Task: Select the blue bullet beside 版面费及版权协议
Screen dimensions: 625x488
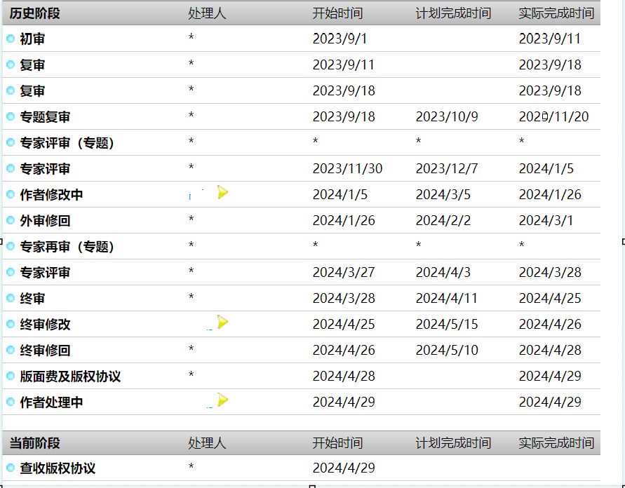Action: point(11,377)
